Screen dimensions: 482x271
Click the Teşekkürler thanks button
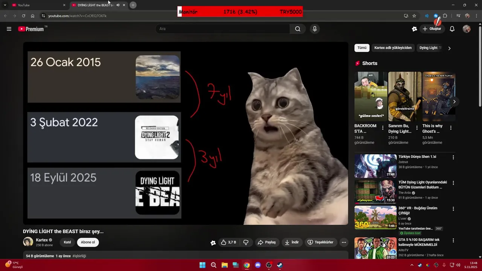(x=320, y=242)
